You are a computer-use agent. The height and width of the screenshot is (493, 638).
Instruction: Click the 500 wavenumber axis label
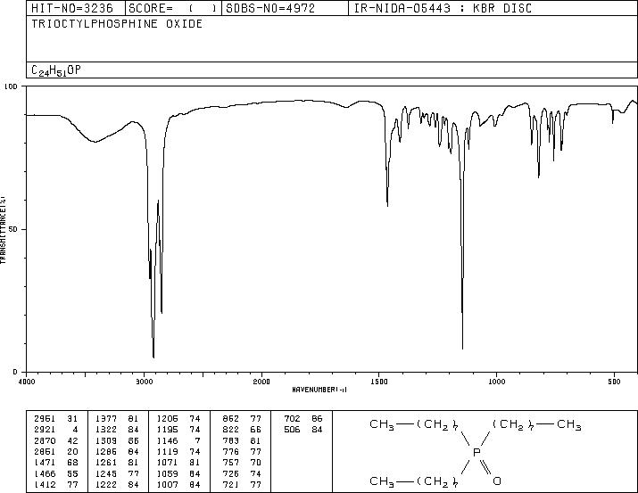[x=614, y=382]
